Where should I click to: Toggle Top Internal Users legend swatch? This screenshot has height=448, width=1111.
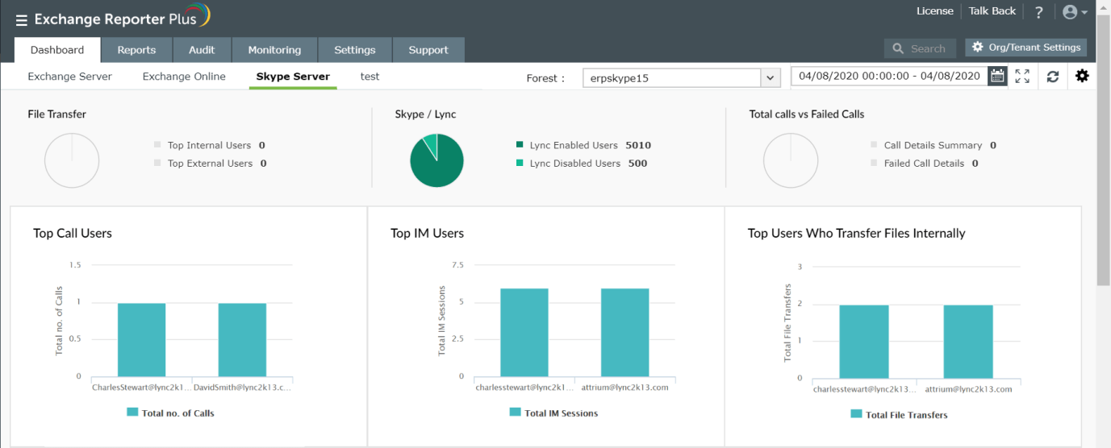point(157,146)
